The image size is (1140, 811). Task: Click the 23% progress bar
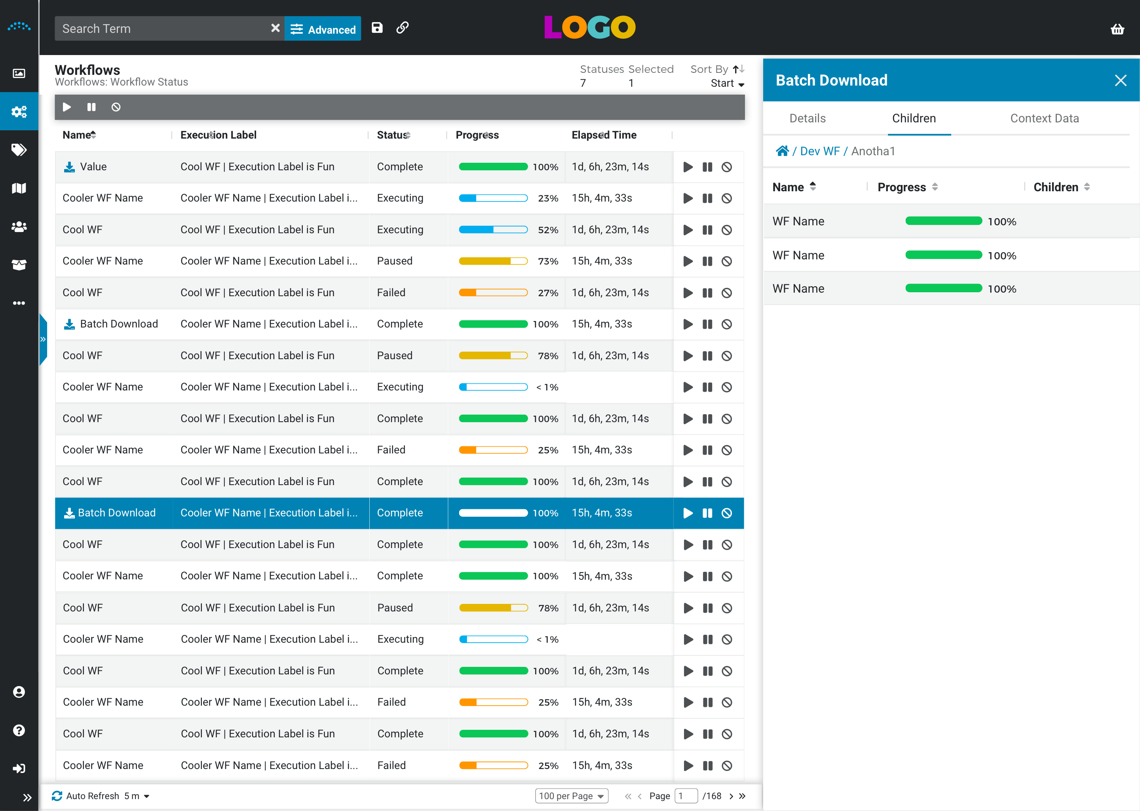[x=493, y=198]
